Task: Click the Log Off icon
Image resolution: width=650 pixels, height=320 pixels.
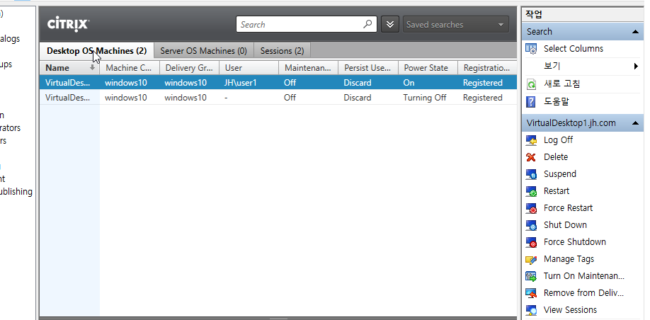Action: pyautogui.click(x=531, y=140)
